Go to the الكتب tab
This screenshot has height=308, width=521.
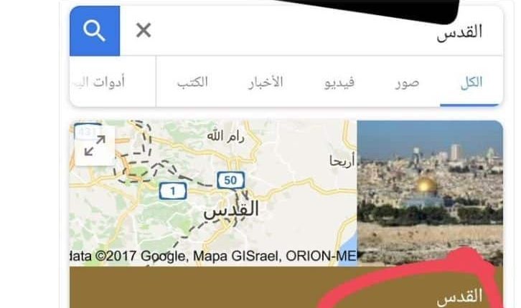(x=192, y=82)
